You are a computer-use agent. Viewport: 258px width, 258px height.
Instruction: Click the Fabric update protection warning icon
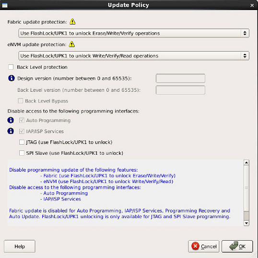pos(72,22)
